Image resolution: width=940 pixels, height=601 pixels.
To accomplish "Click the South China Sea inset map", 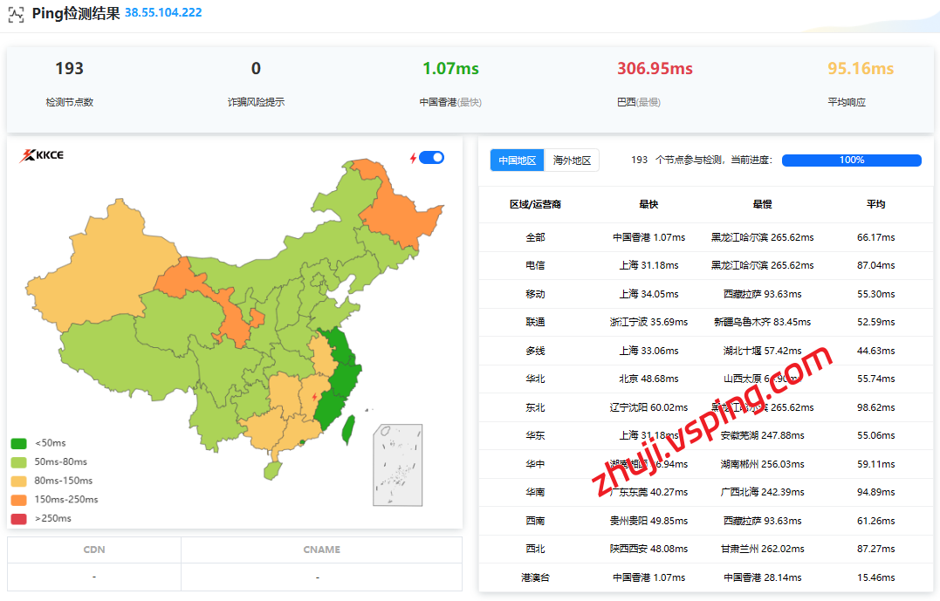I will tap(398, 464).
